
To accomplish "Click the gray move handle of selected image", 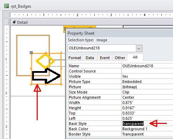I will 31,53.
